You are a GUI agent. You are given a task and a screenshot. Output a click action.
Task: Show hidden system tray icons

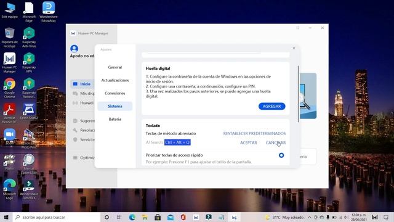coord(309,217)
